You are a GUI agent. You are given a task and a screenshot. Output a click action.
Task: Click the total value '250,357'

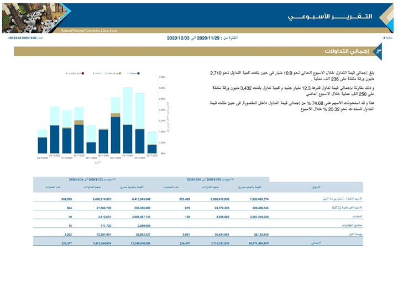tap(66, 243)
